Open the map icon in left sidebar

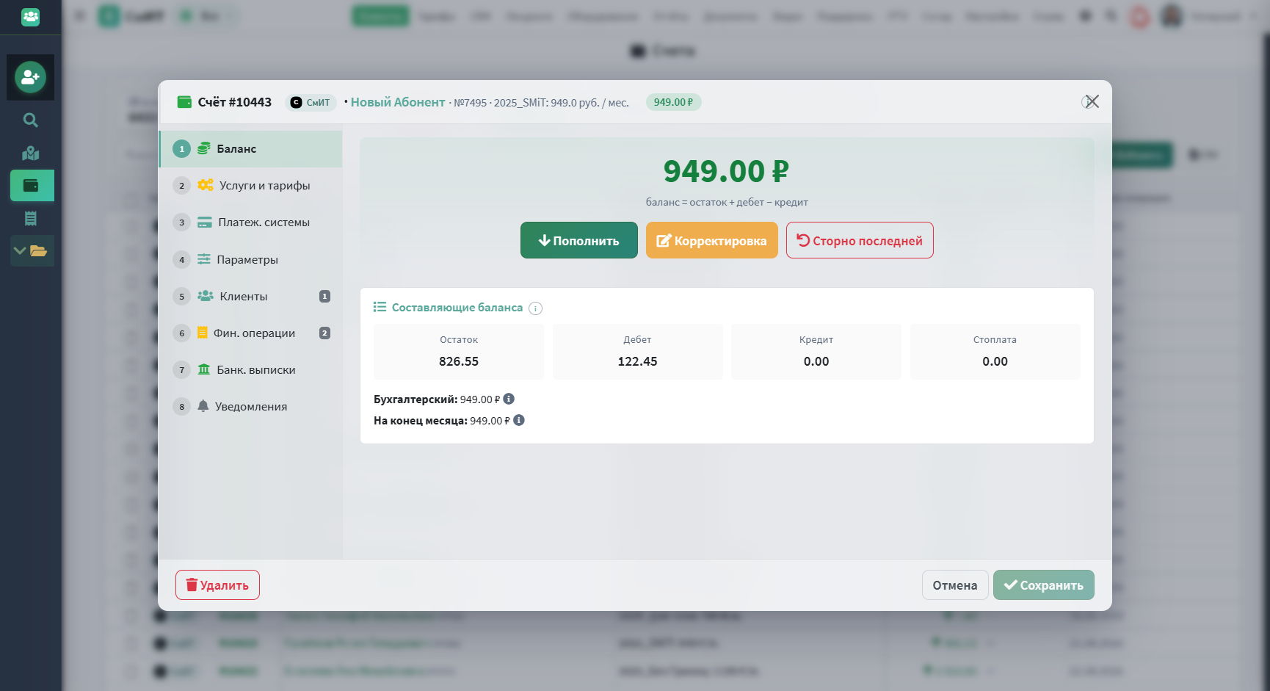tap(30, 153)
